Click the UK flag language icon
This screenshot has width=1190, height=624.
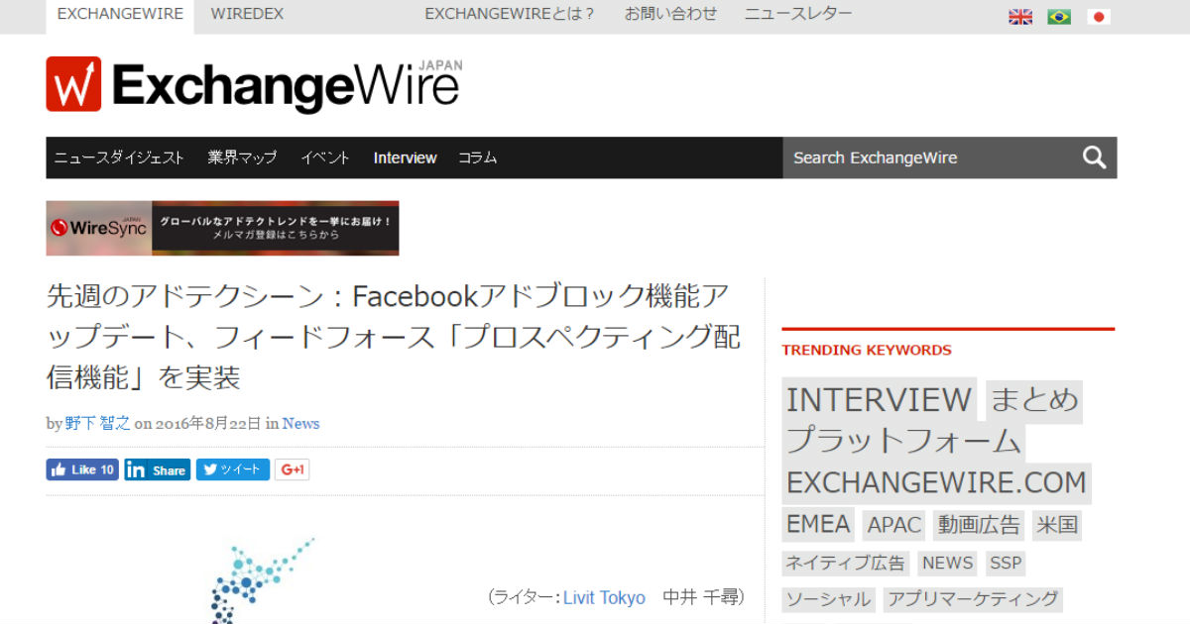(1020, 17)
